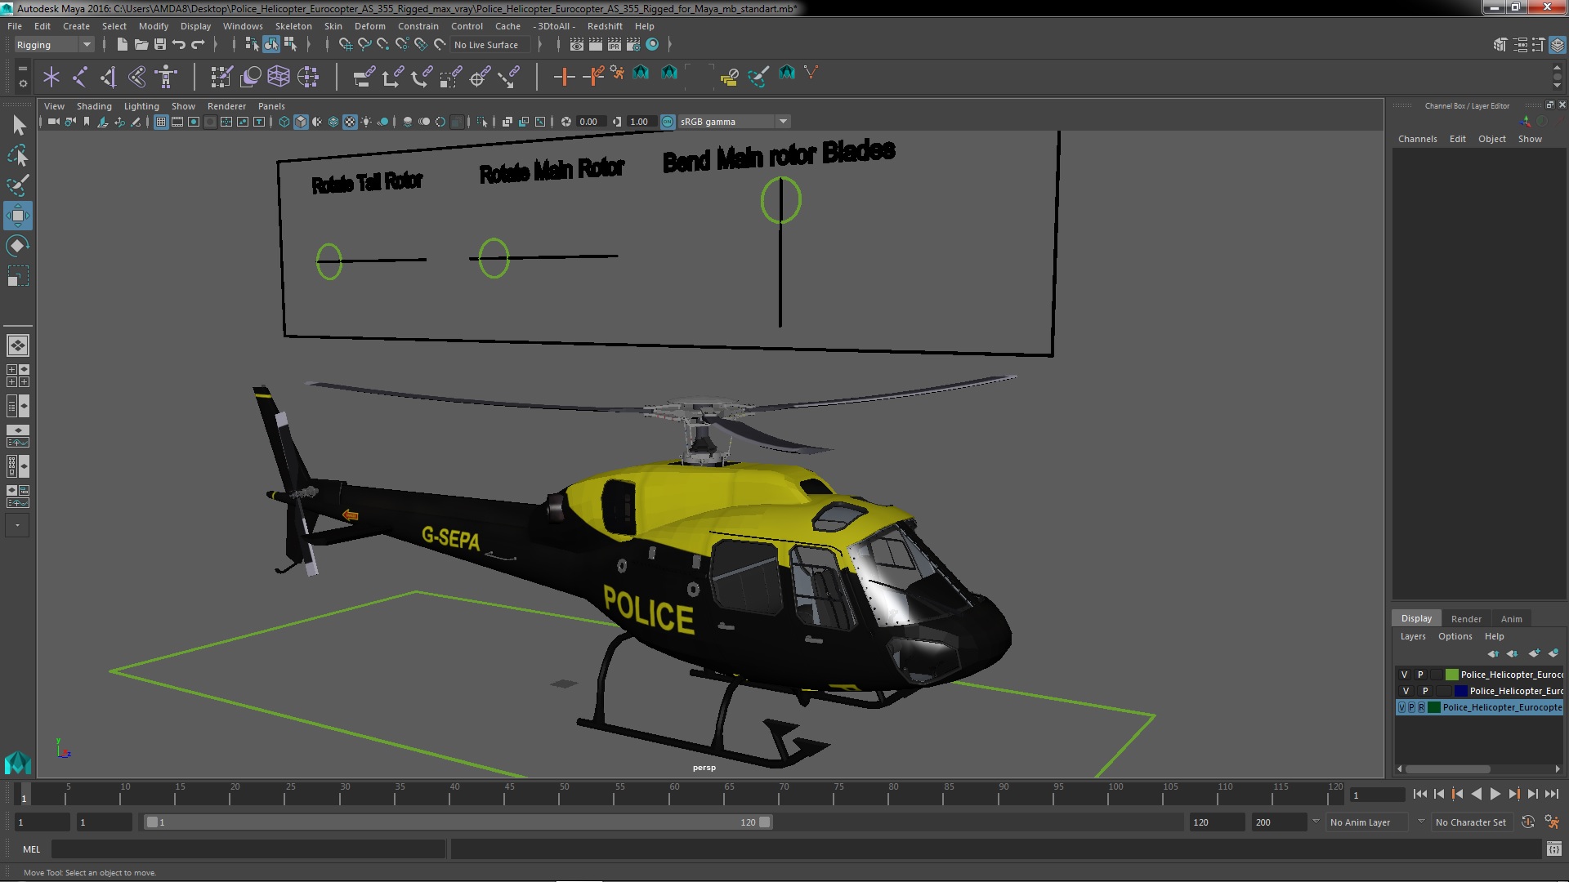
Task: Toggle smooth shade all in viewport
Action: click(301, 122)
